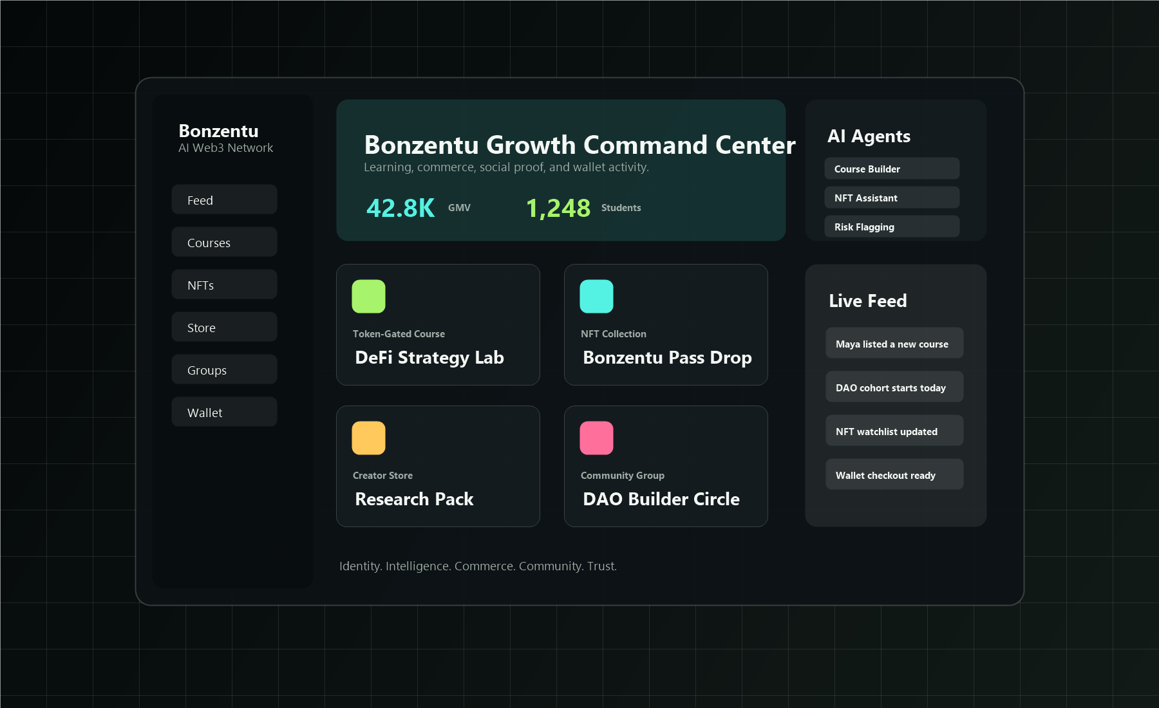Select the NFT Assistant agent

click(891, 197)
